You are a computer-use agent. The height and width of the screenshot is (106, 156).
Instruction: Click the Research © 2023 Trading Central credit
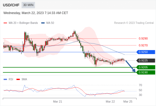pos(134,23)
